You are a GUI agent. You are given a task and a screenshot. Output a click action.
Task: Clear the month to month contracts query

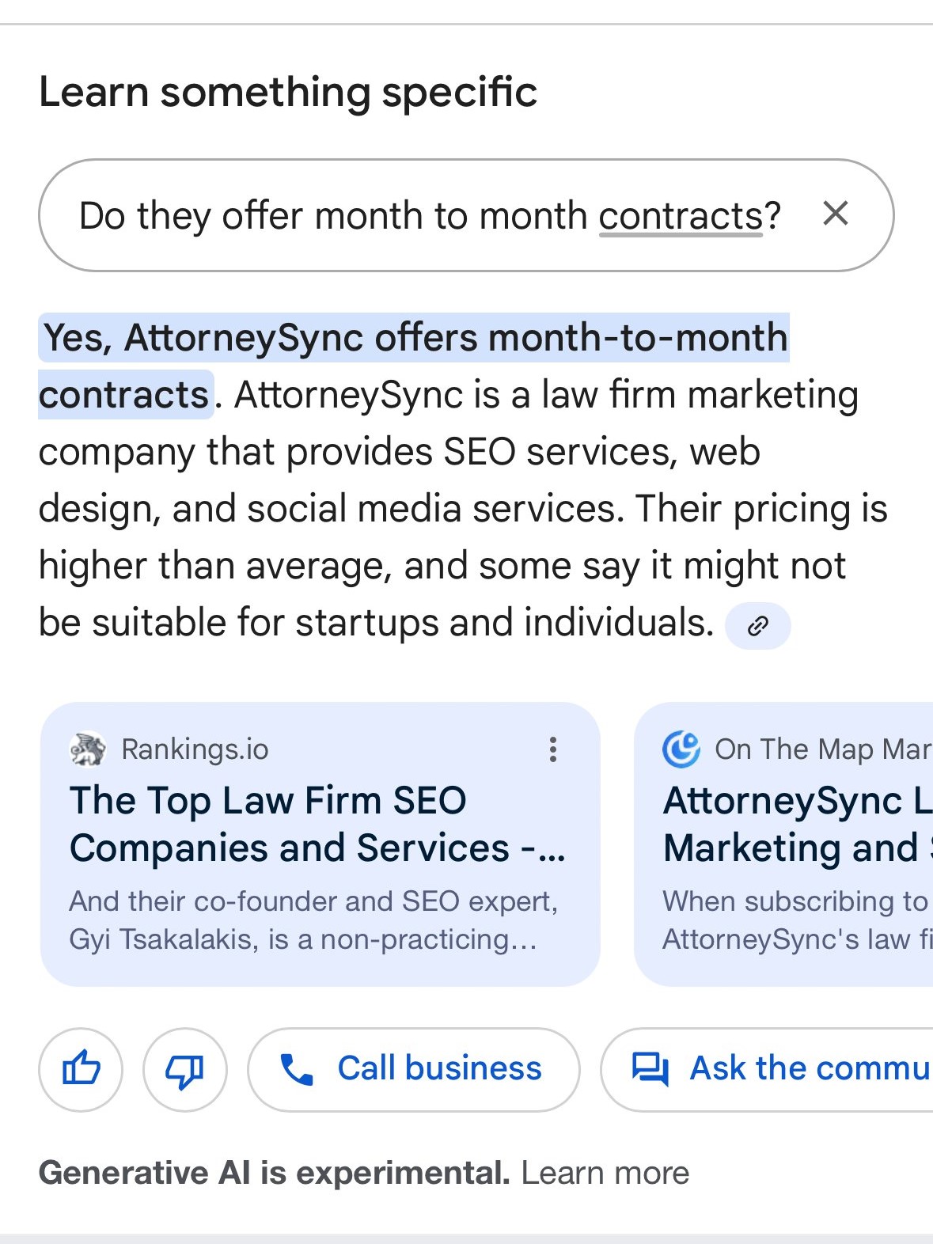click(x=836, y=214)
